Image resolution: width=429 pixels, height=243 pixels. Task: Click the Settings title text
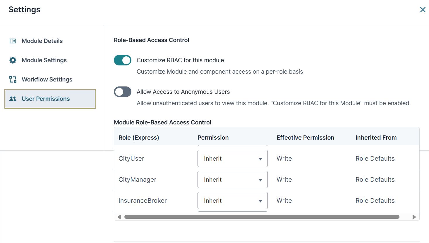click(x=25, y=10)
